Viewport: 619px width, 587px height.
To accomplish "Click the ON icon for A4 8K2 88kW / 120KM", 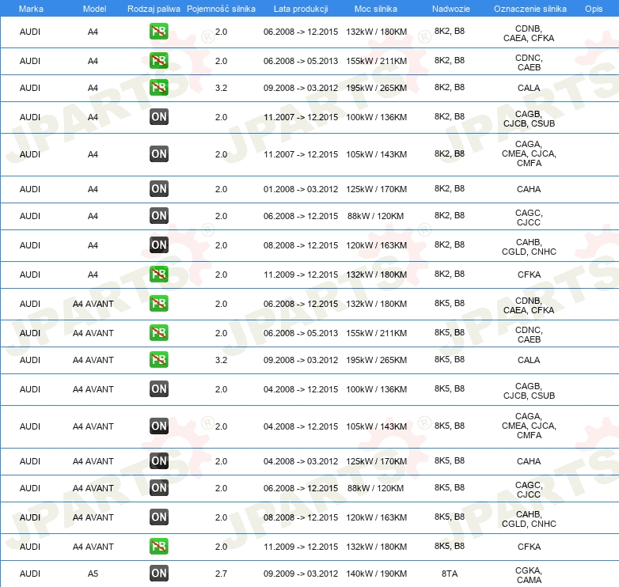I will 159,216.
